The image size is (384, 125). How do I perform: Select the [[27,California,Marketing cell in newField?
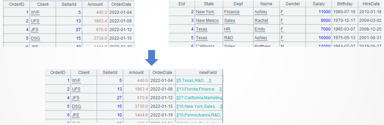click(x=199, y=98)
